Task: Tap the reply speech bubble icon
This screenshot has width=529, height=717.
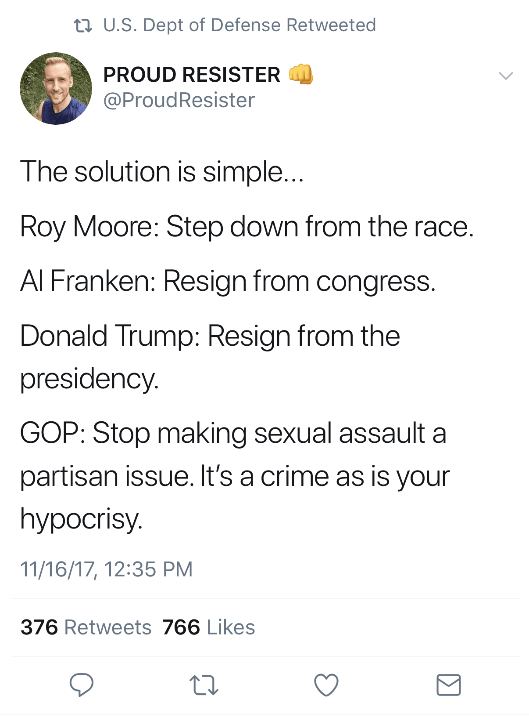Action: point(81,684)
